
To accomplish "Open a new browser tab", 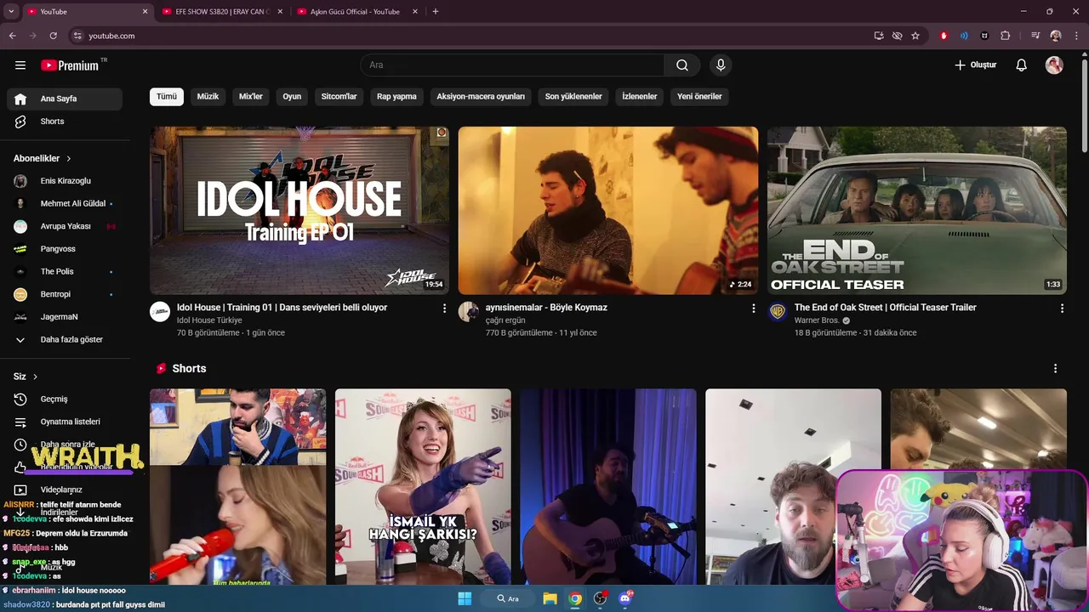I will click(x=436, y=12).
